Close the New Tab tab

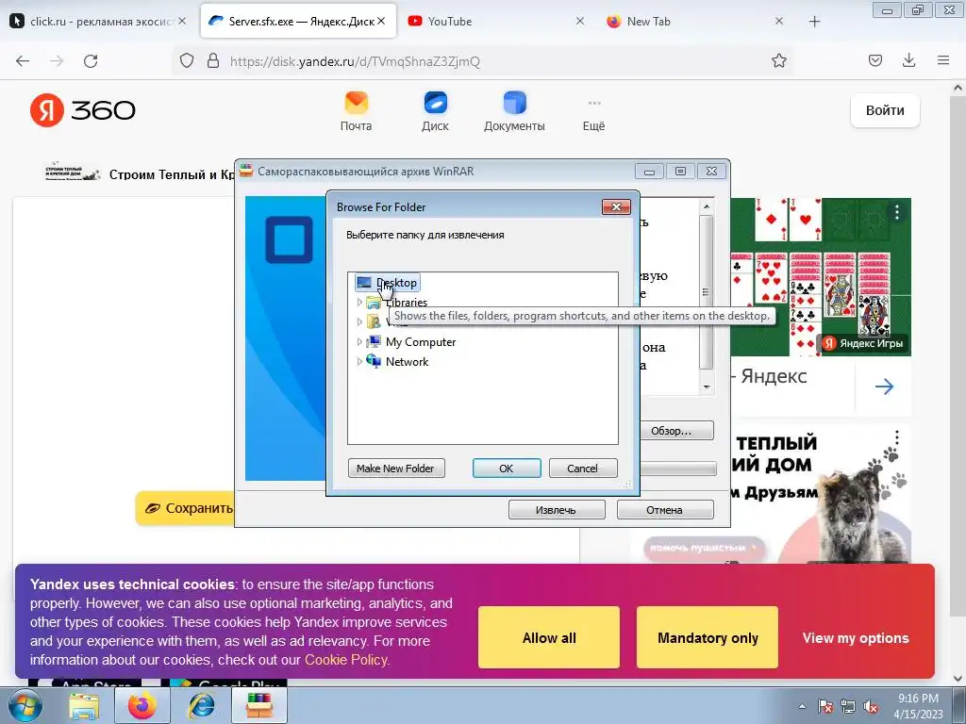tap(778, 22)
